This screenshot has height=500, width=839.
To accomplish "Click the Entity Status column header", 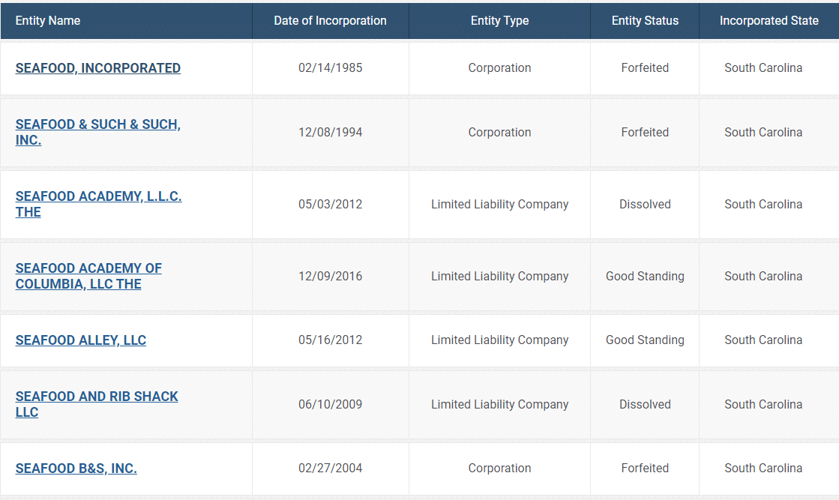I will pos(645,21).
